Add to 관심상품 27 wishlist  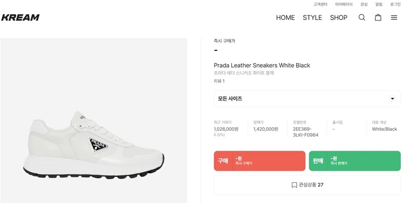pos(307,185)
